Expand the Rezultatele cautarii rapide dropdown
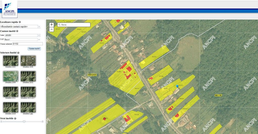The image size is (258, 134). (39, 26)
